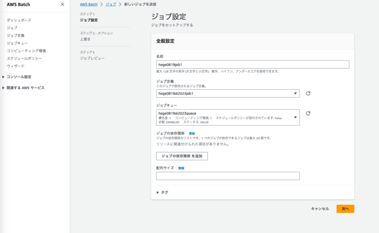The image size is (379, 233).
Task: Click the キャンセル button
Action: tap(320, 209)
